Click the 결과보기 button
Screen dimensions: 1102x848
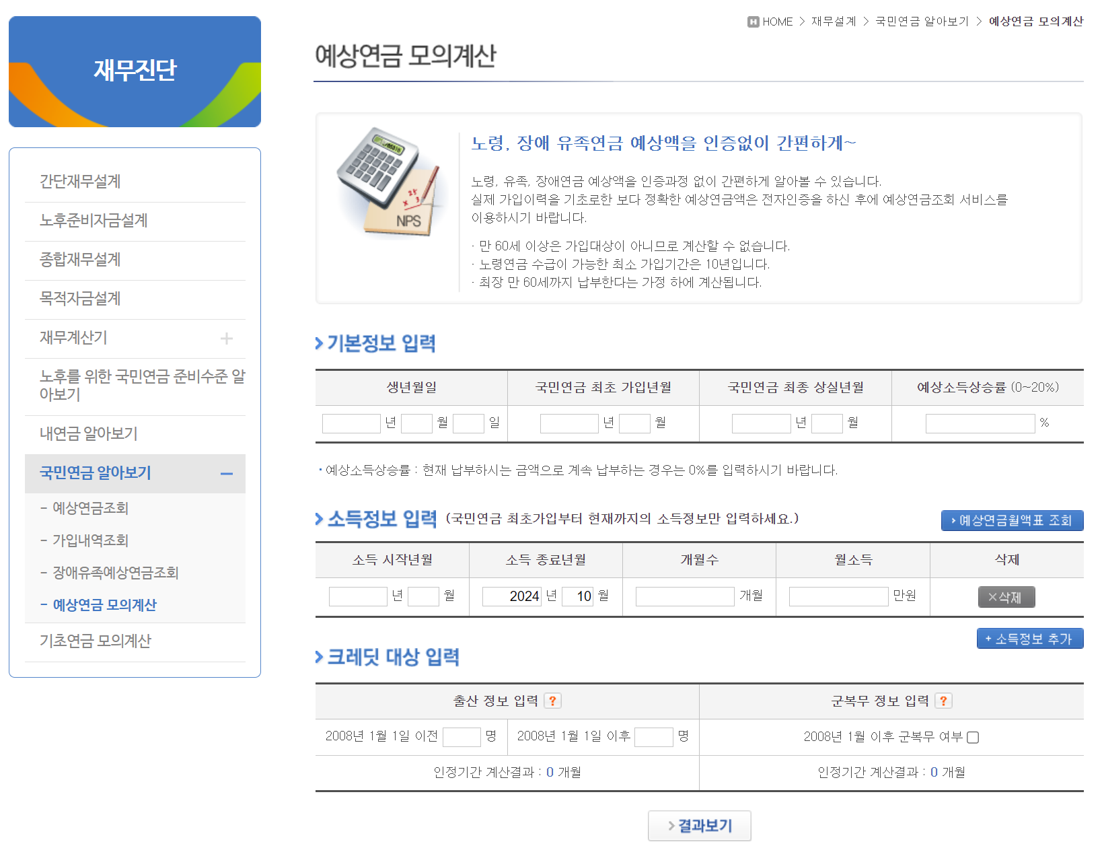700,826
